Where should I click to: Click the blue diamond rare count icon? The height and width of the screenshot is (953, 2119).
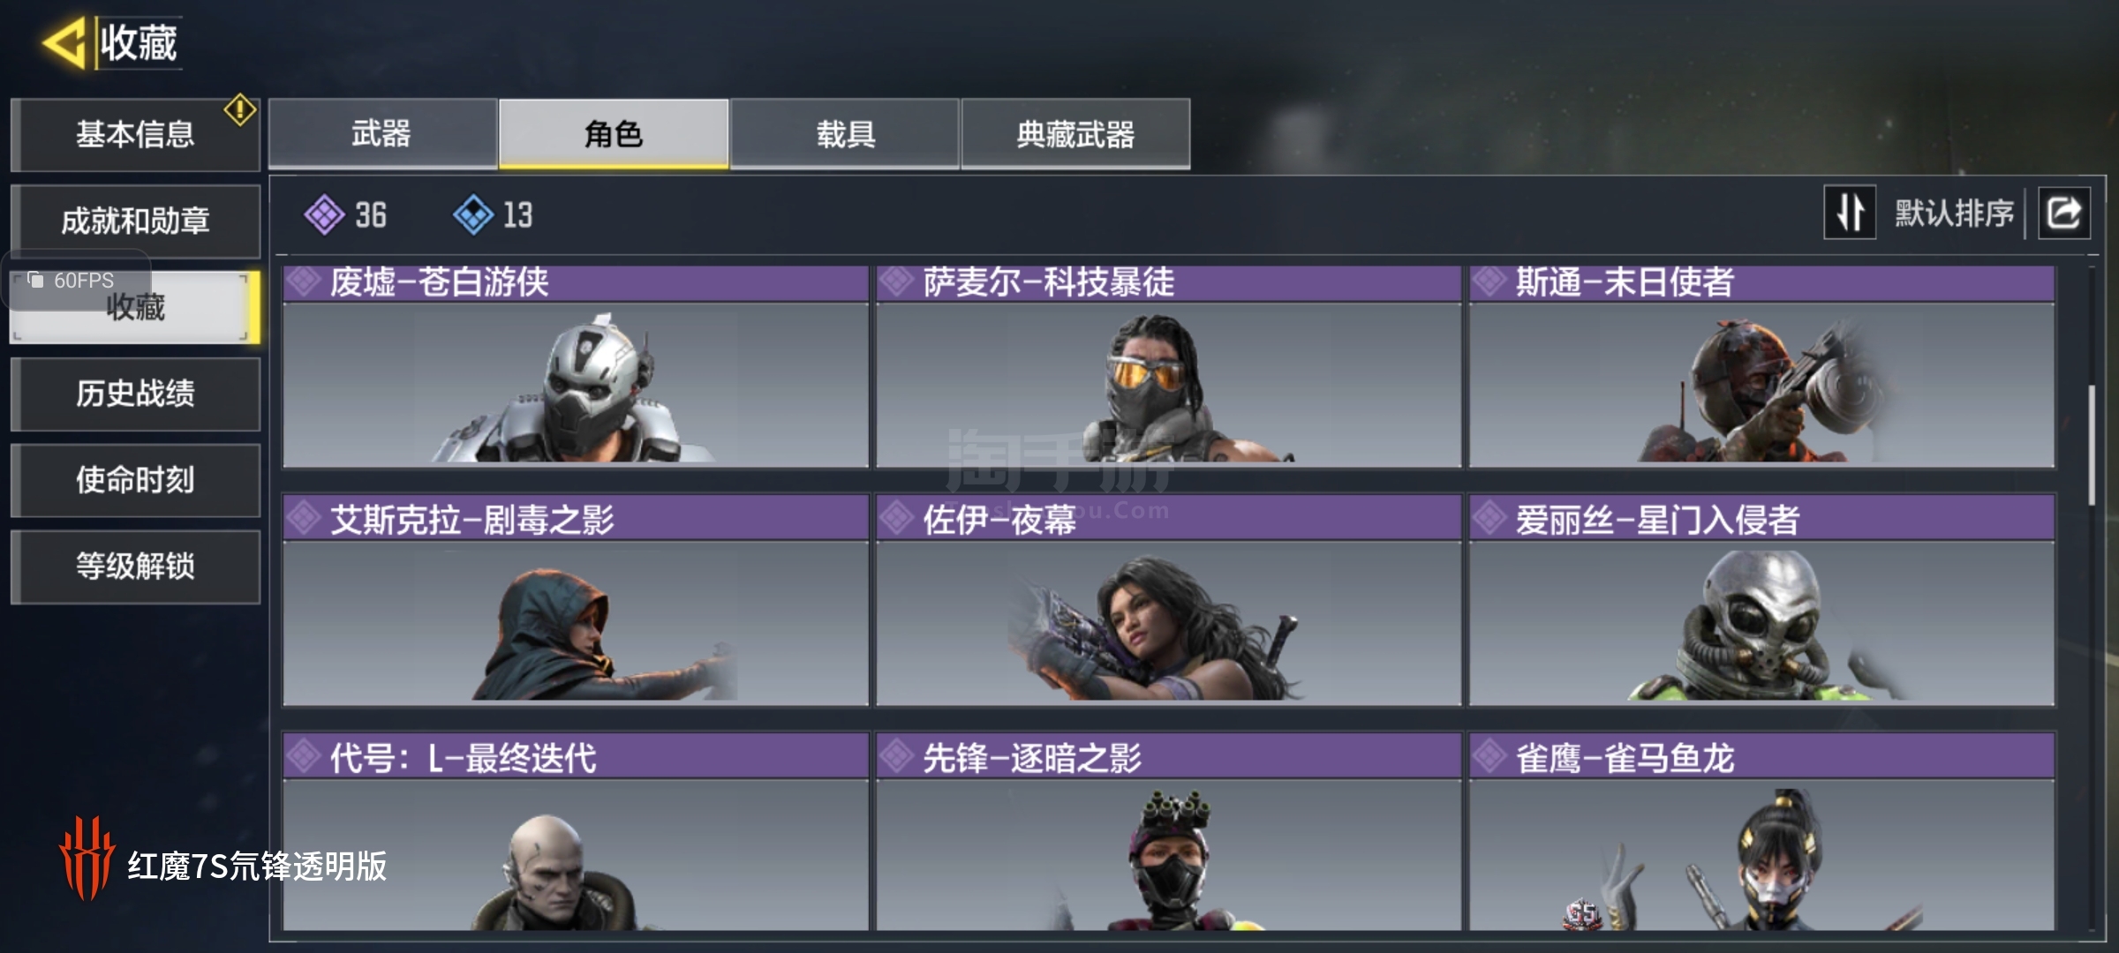click(x=473, y=214)
